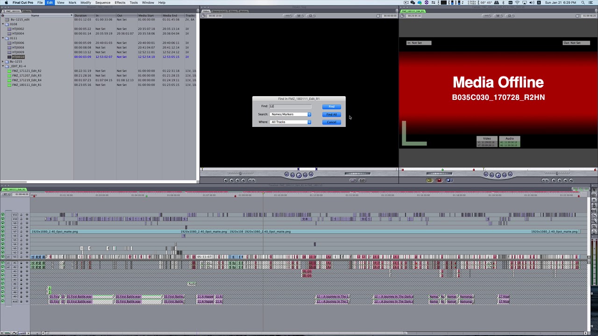Screen dimensions: 598x336
Task: Click Play In to Out in Viewer
Action: (x=292, y=175)
